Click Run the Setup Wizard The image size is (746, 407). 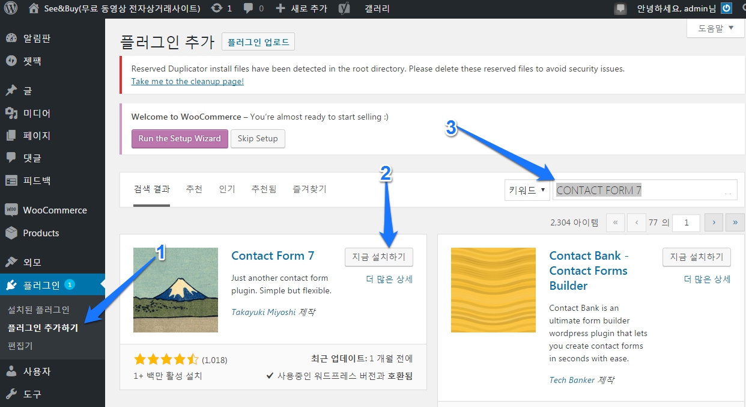tap(179, 138)
